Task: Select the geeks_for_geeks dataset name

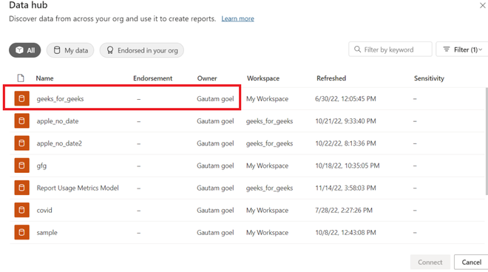Action: click(60, 99)
